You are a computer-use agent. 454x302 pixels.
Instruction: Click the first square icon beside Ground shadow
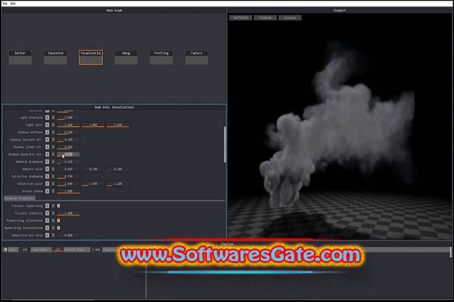pos(47,191)
